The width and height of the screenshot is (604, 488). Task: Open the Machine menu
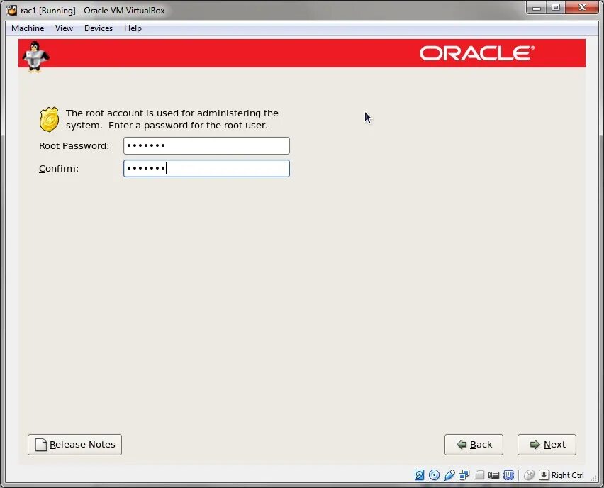click(x=28, y=28)
